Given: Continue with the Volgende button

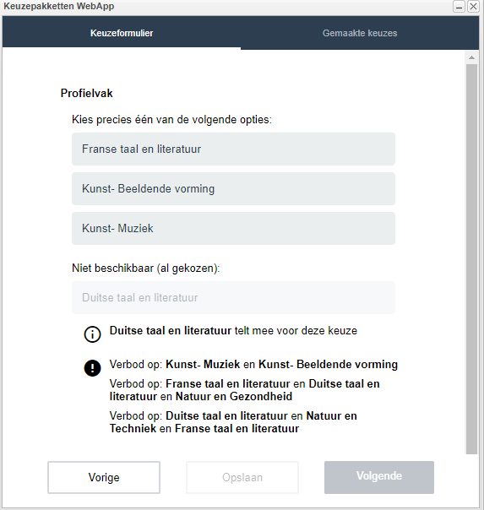Looking at the screenshot, I should pyautogui.click(x=379, y=477).
